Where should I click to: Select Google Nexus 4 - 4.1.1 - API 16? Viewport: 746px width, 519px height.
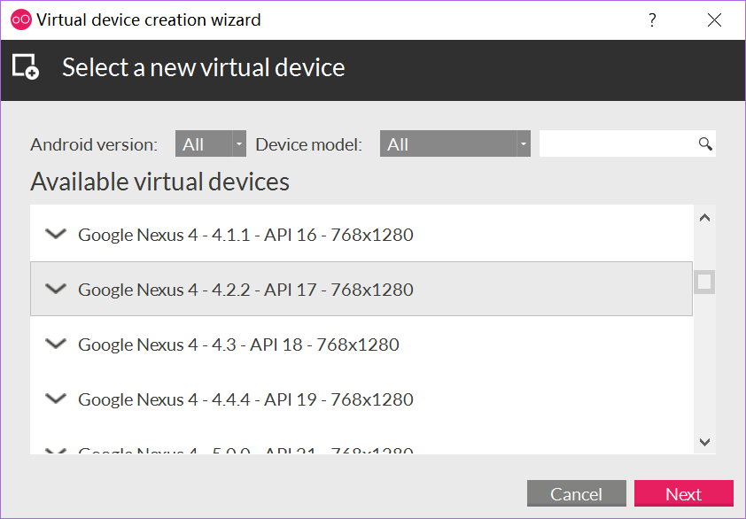361,234
